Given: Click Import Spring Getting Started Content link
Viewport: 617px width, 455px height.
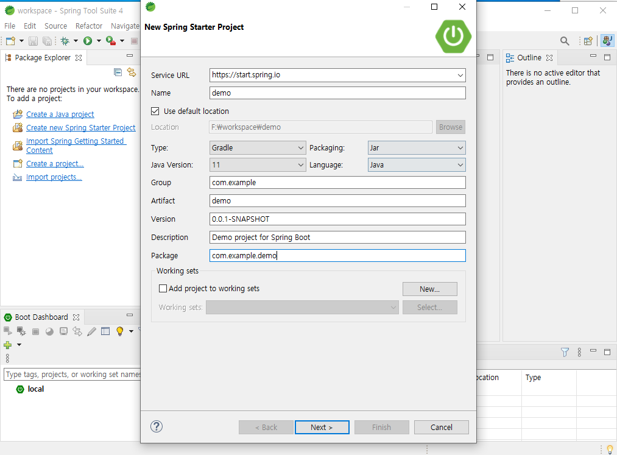Looking at the screenshot, I should (x=76, y=146).
